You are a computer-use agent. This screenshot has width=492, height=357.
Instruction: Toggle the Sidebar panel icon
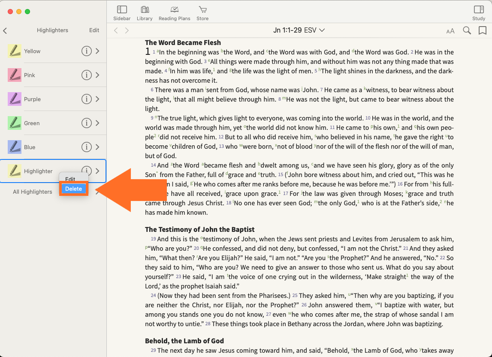click(122, 10)
